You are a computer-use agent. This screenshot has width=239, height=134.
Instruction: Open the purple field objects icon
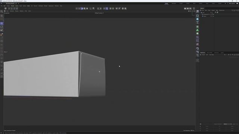click(198, 41)
